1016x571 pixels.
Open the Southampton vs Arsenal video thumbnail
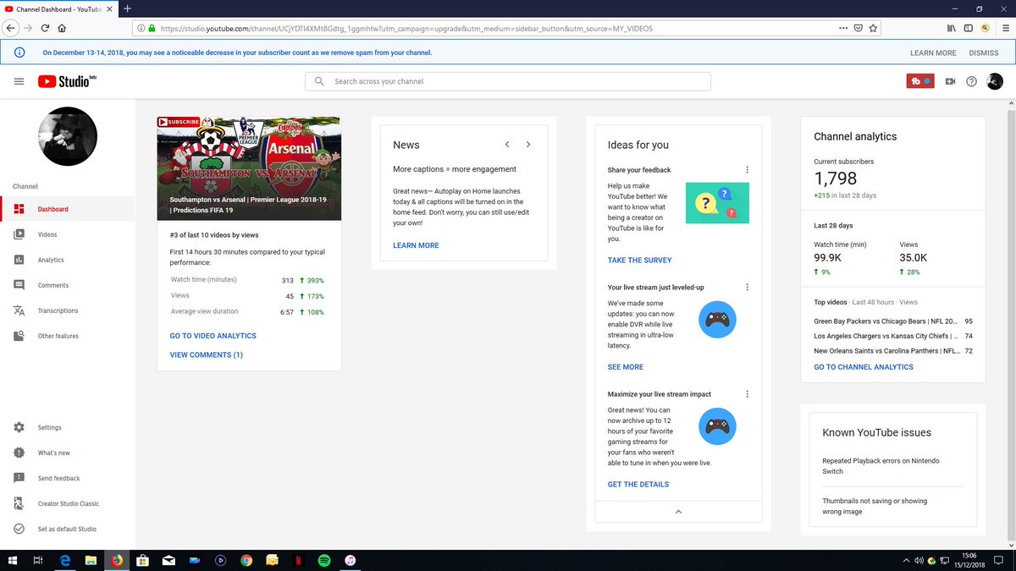click(x=249, y=168)
